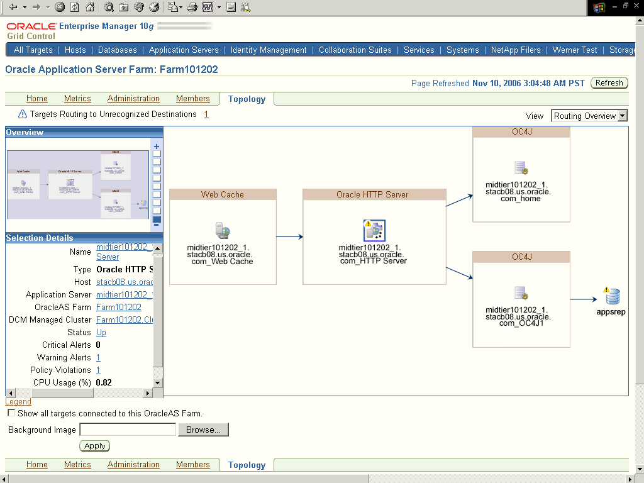Click warning triangle beside Targets Routing message
Viewport: 644px width, 483px height.
click(x=22, y=115)
